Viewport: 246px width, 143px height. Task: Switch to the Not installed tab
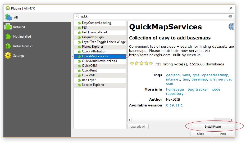point(37,37)
